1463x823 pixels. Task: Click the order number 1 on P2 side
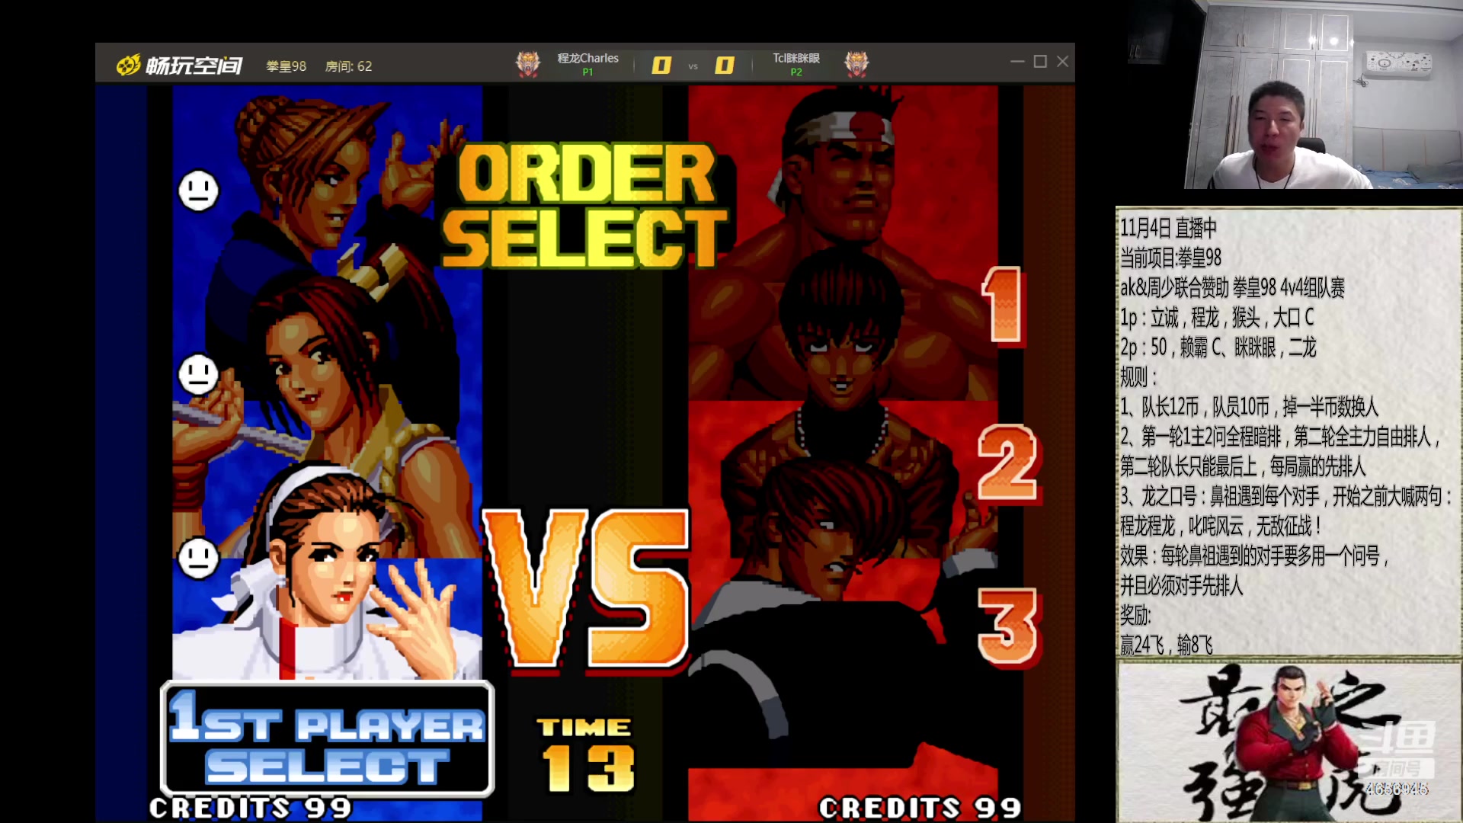pyautogui.click(x=1003, y=306)
